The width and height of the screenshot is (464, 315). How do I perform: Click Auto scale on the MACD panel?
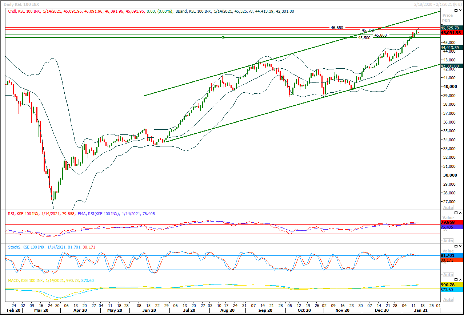(x=448, y=299)
